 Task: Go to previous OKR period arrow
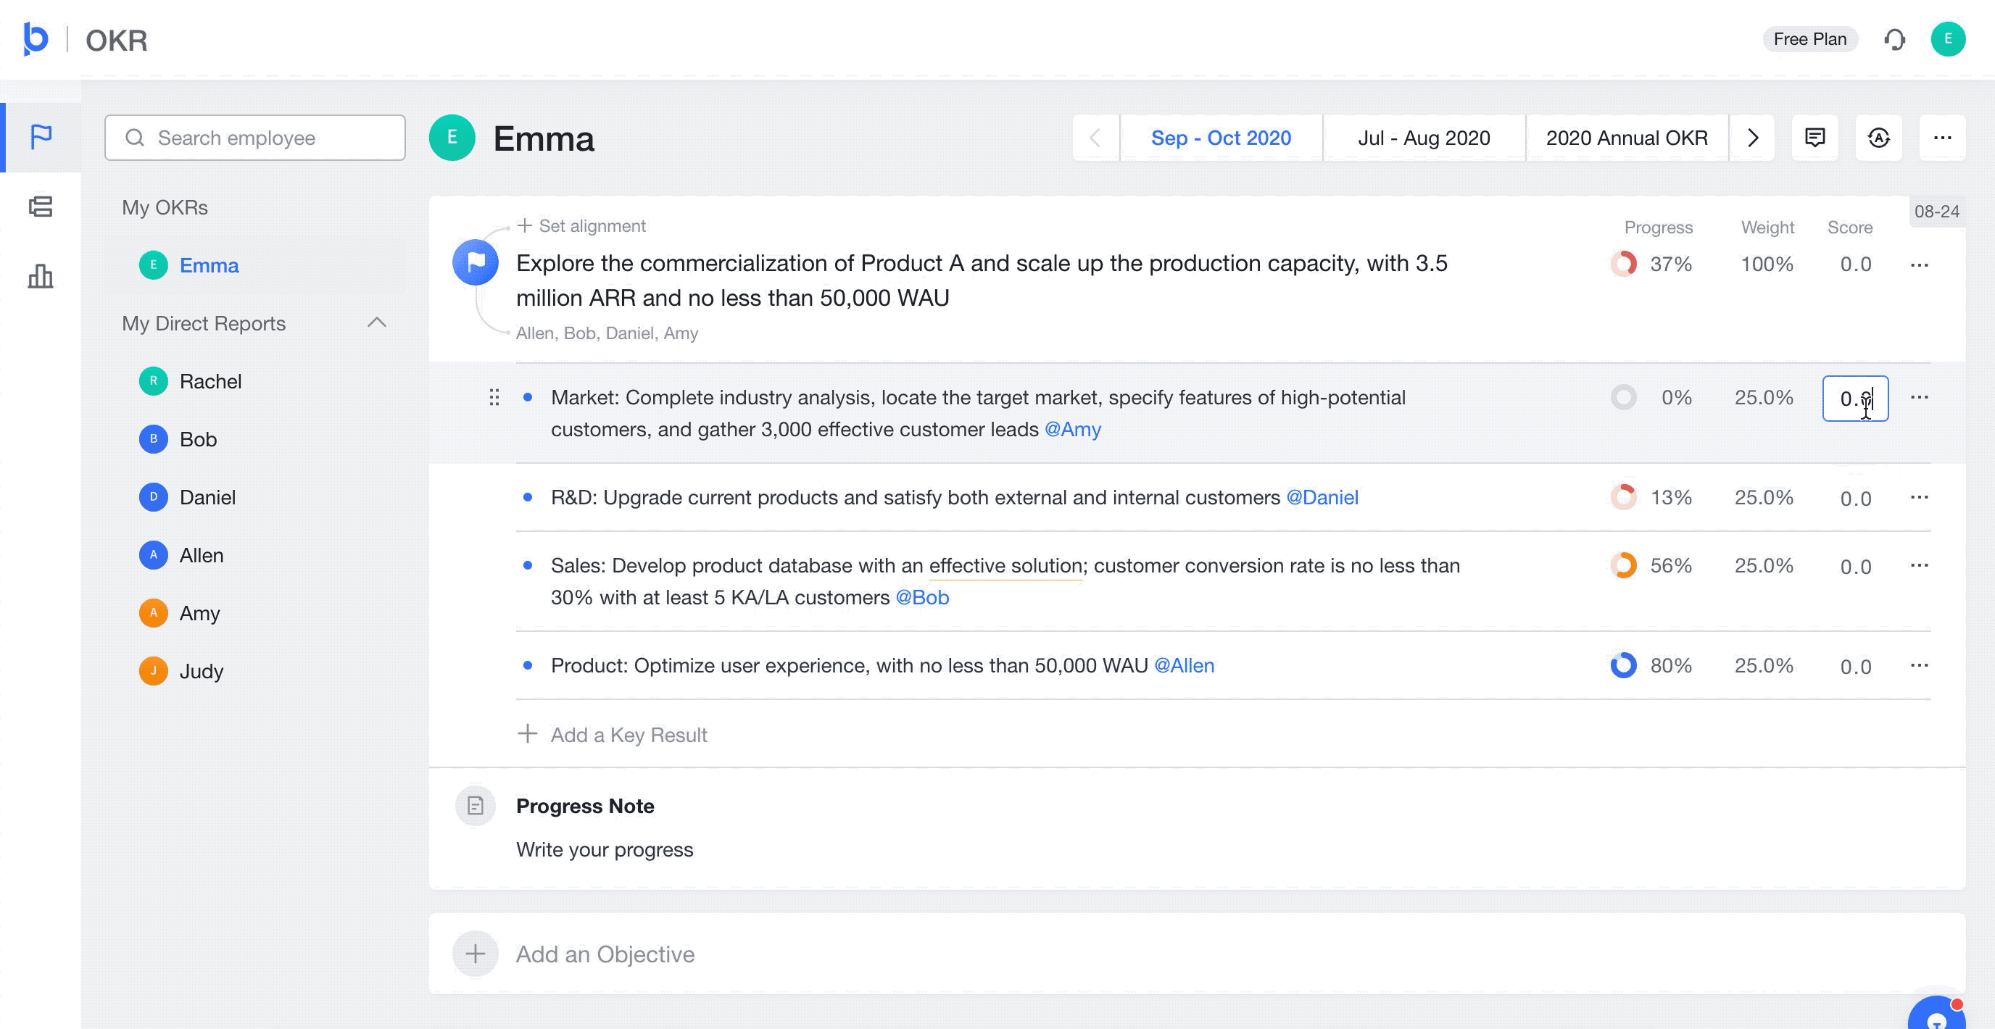pyautogui.click(x=1095, y=138)
